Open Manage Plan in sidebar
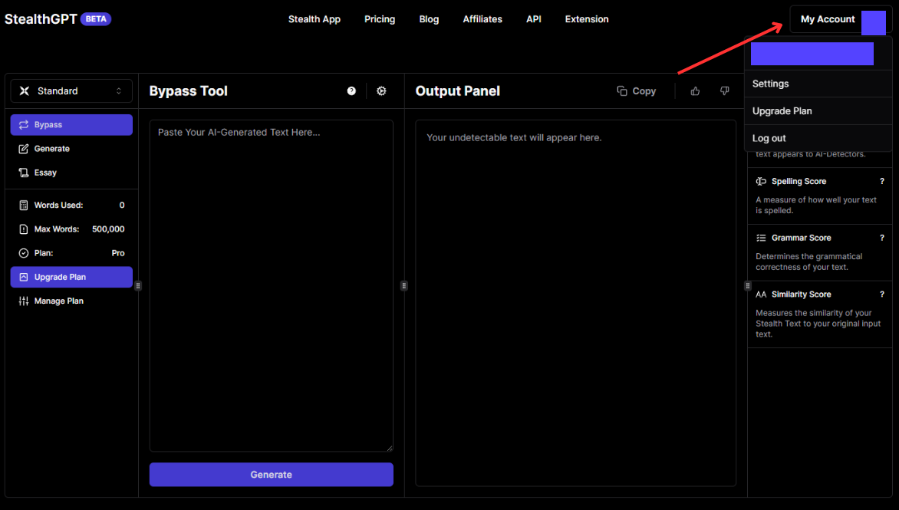This screenshot has height=510, width=899. [x=71, y=301]
